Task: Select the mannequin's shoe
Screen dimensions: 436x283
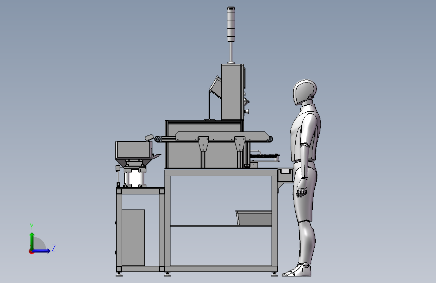Action: point(297,270)
